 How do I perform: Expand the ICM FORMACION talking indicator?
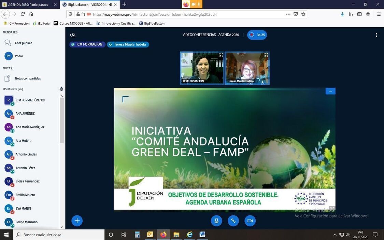(x=87, y=44)
